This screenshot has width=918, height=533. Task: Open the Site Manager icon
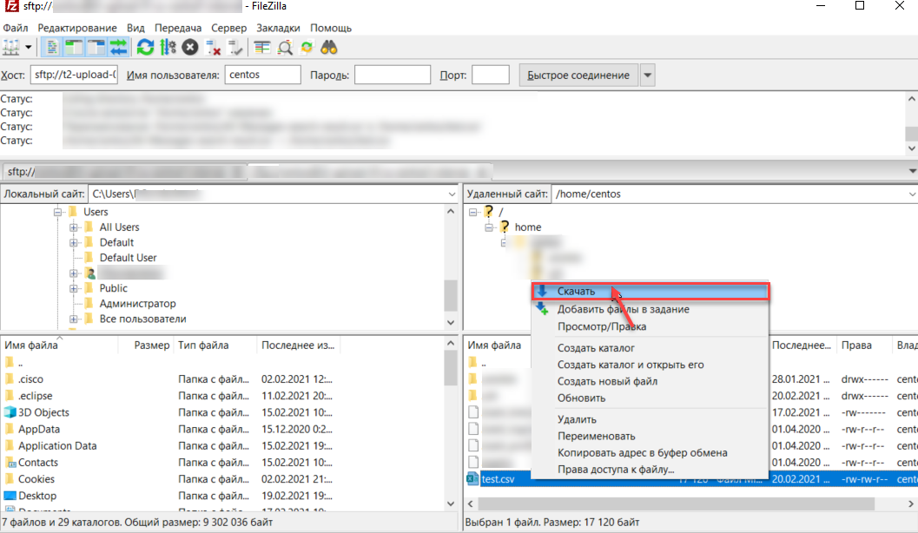12,47
